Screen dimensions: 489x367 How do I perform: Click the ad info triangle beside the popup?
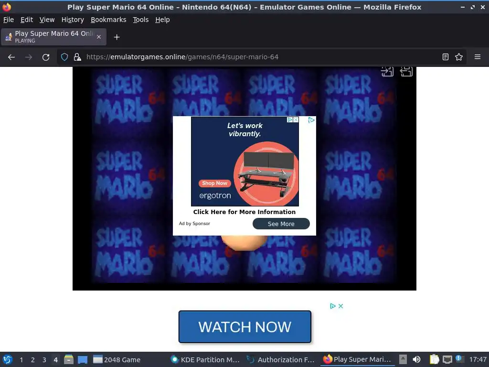[311, 120]
